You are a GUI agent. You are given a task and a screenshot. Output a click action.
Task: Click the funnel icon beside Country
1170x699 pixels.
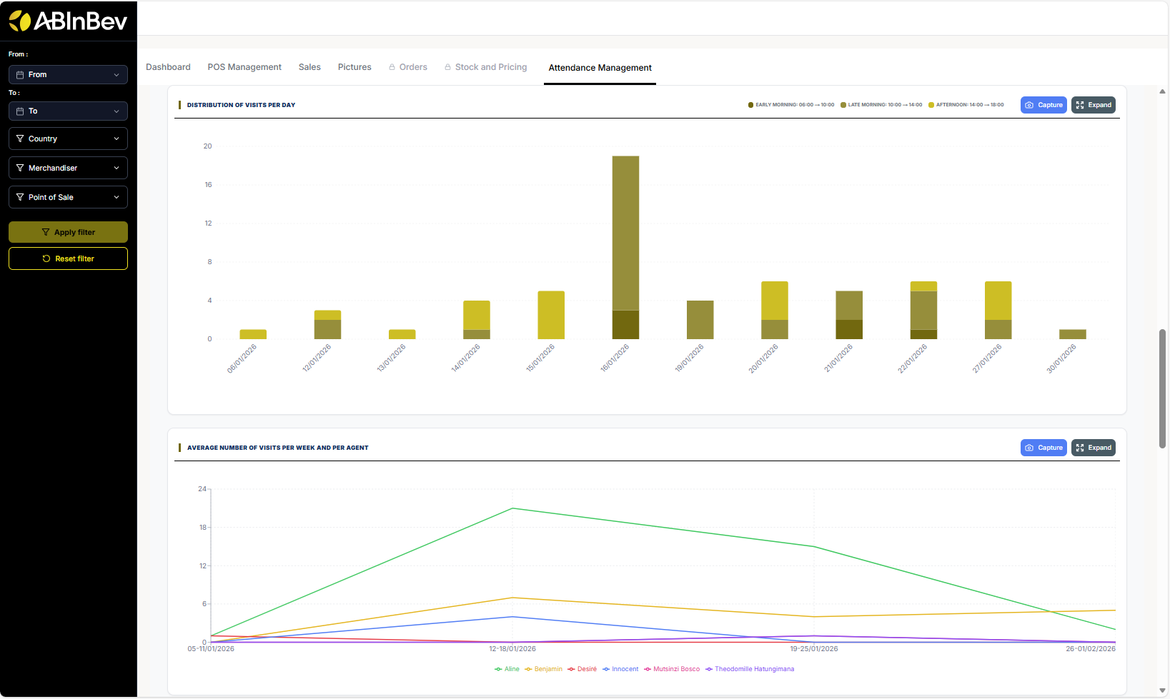(x=20, y=139)
